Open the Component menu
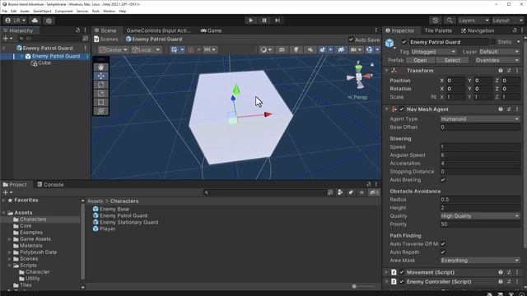The height and width of the screenshot is (296, 527). (64, 11)
